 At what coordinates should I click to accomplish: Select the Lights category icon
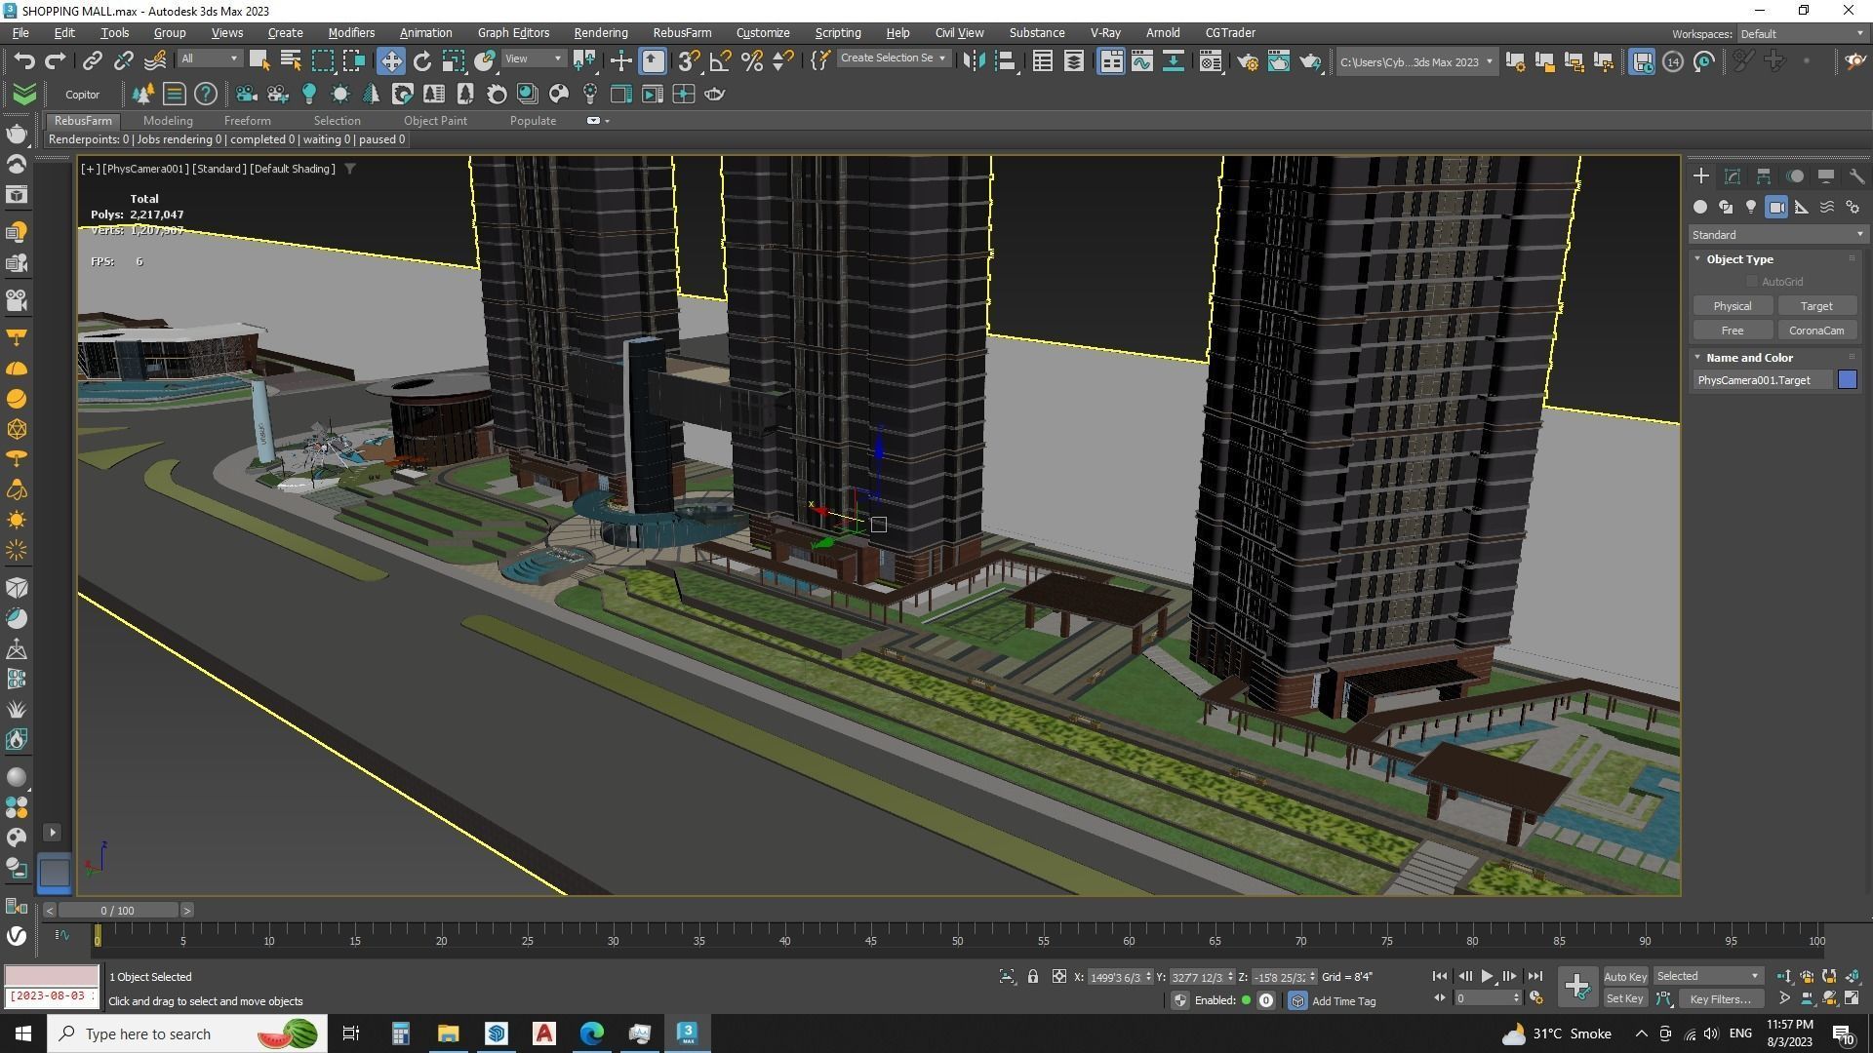click(x=1751, y=207)
